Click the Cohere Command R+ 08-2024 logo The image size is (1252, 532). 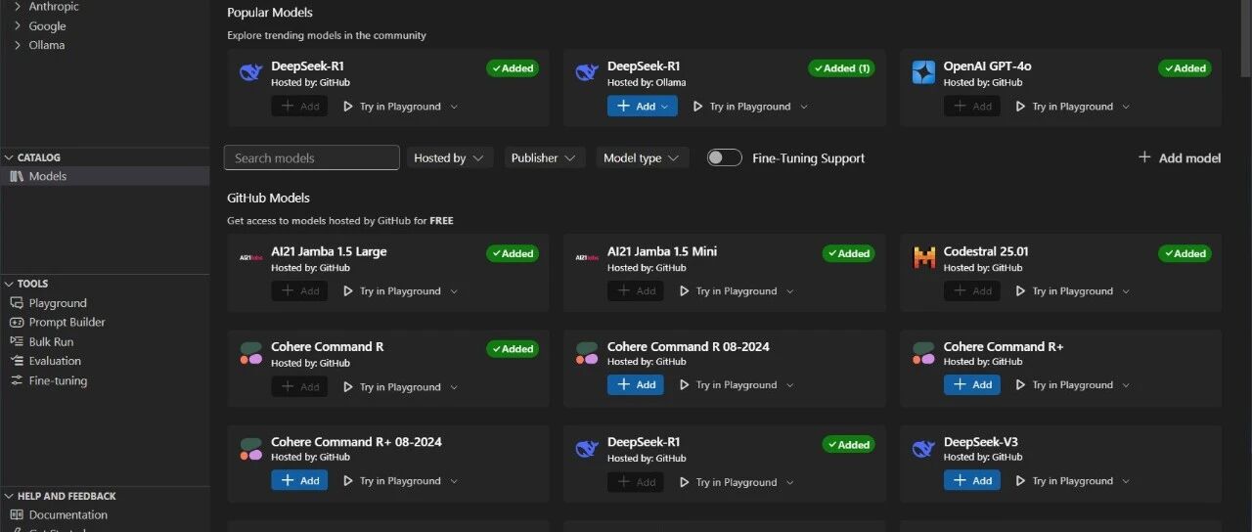251,449
